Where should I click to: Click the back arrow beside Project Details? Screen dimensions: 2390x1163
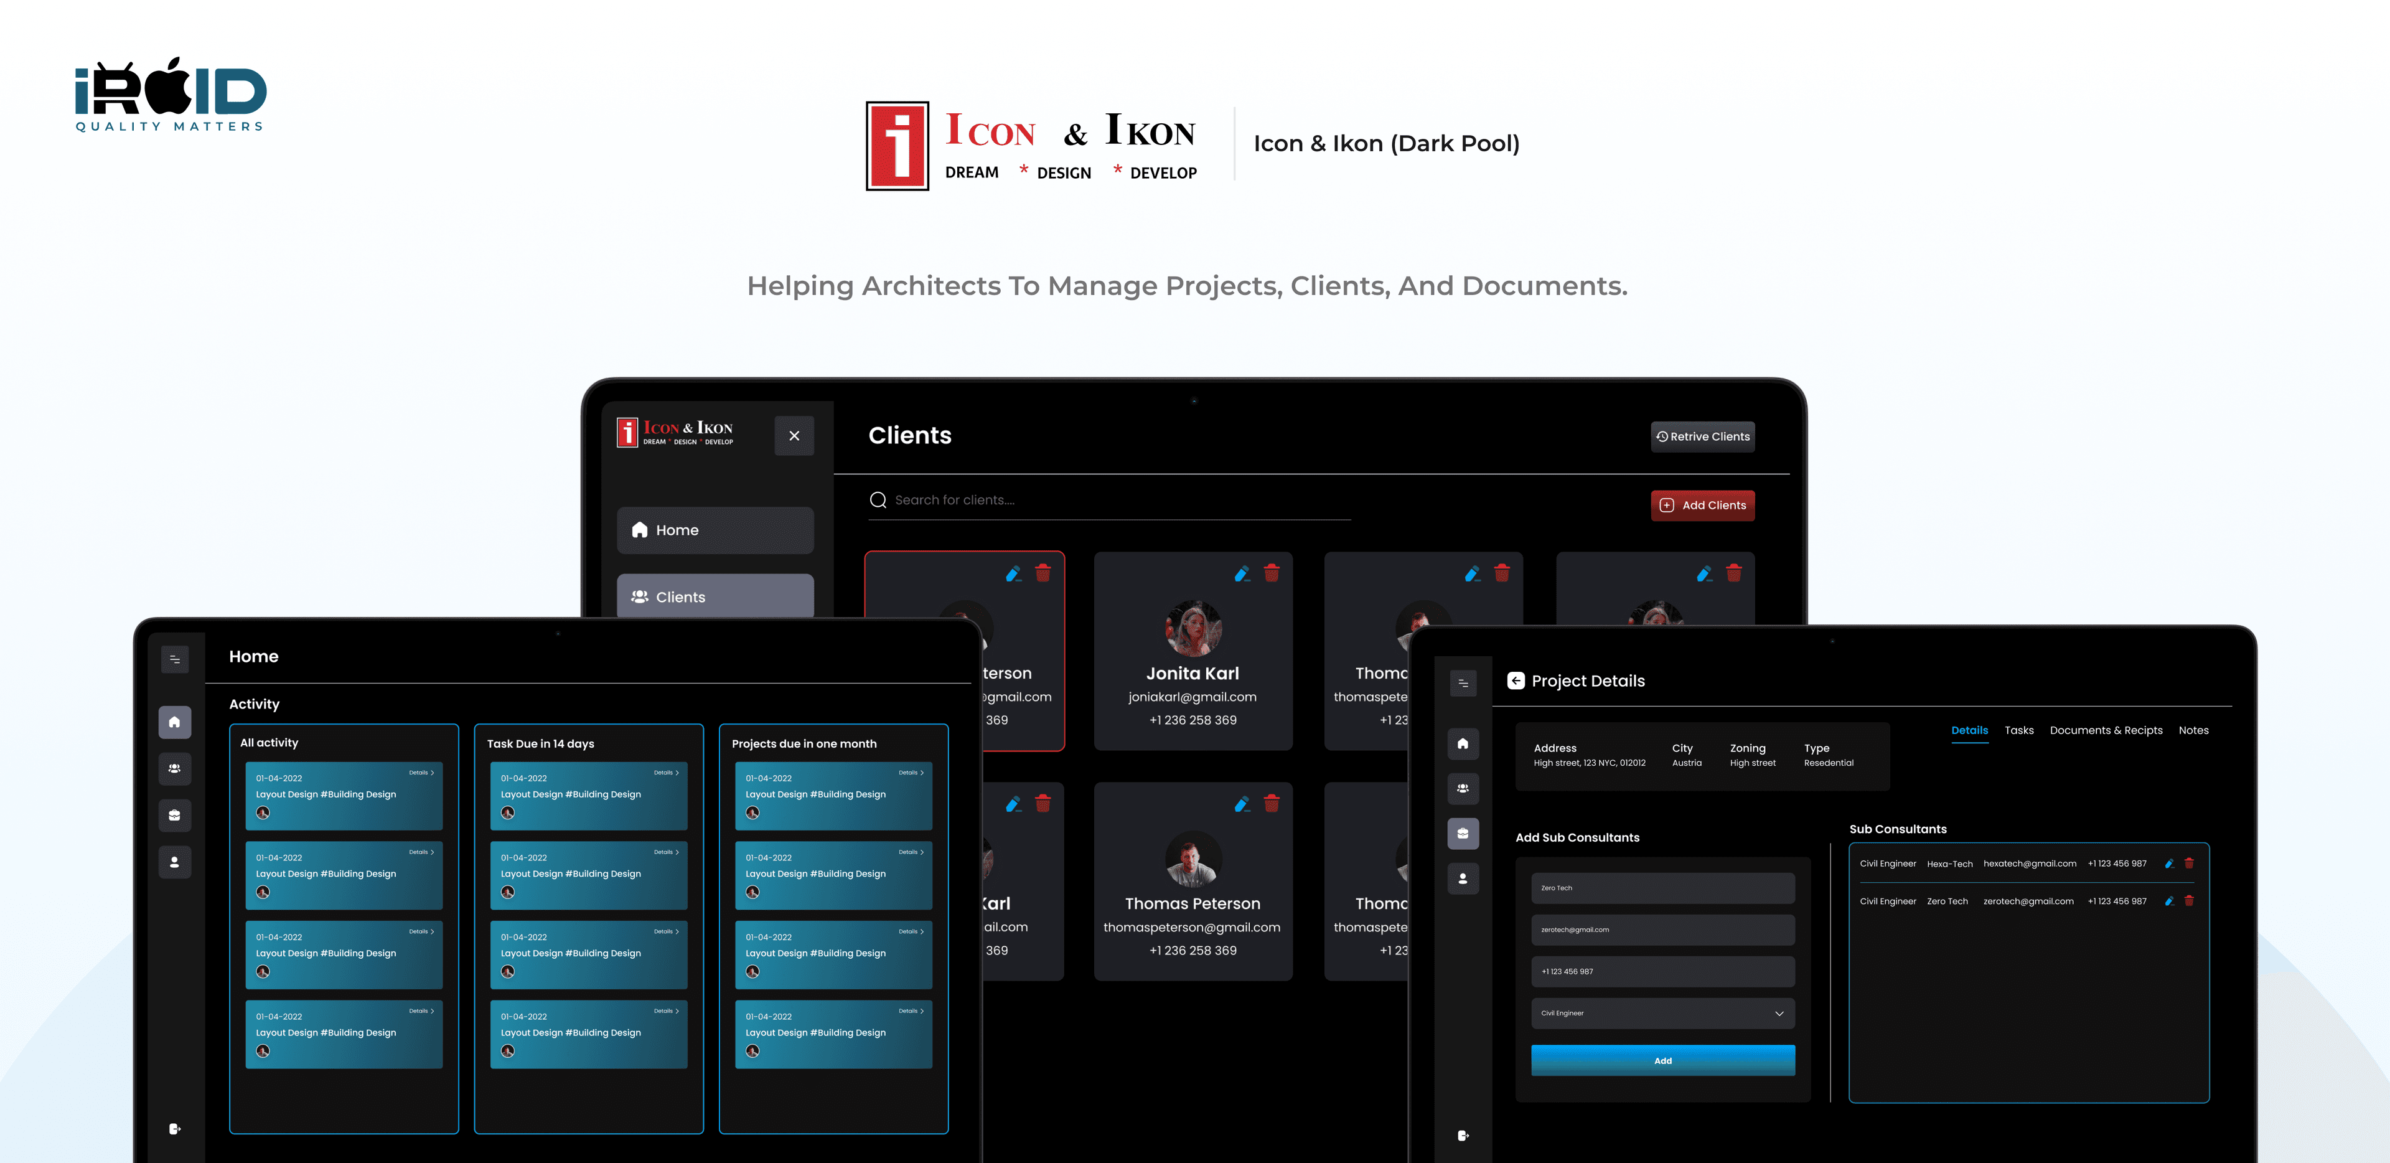point(1515,680)
